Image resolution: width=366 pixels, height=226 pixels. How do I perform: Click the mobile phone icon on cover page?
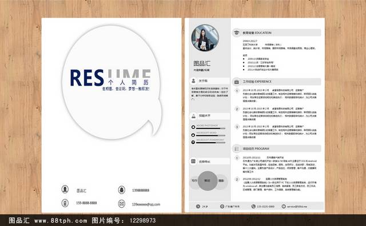tap(65, 203)
